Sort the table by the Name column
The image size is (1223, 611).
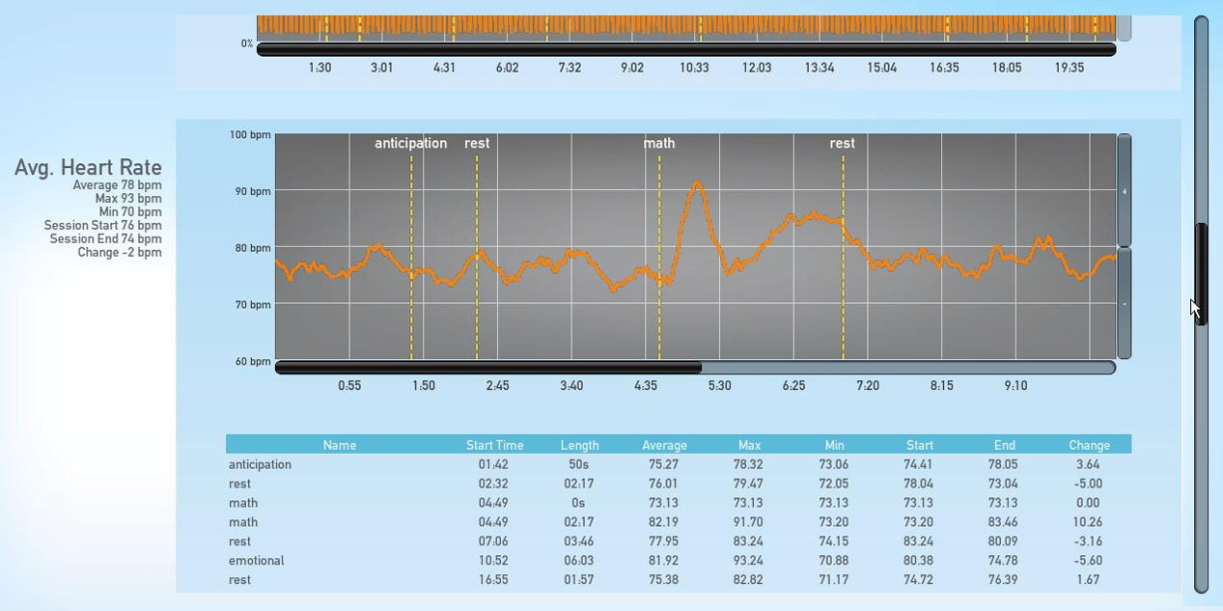pos(339,445)
